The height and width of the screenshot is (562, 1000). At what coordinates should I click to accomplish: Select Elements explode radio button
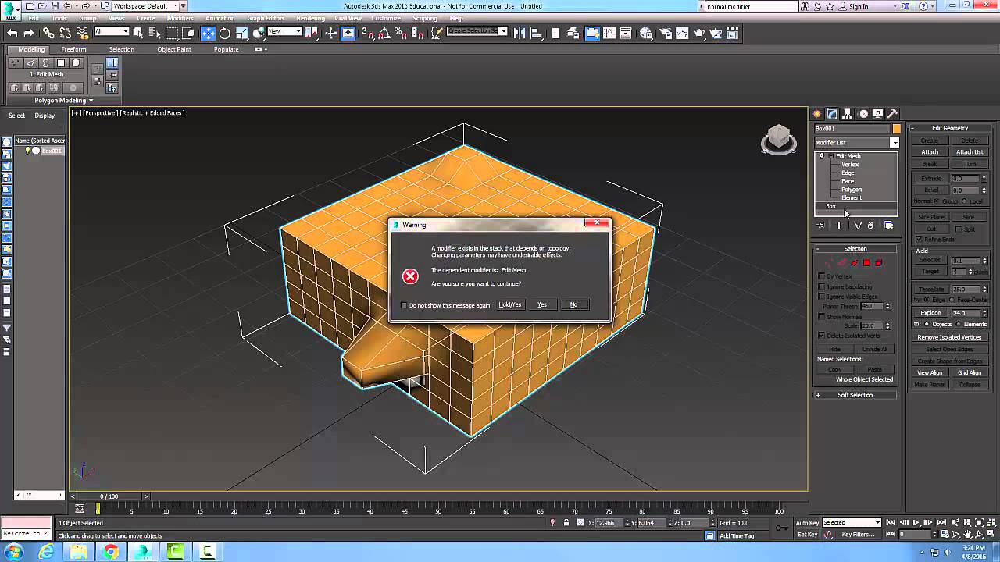[959, 324]
